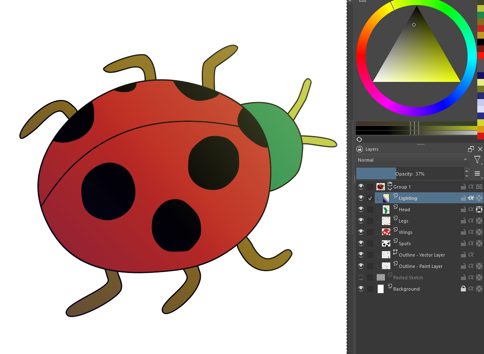Float the Layers docker panel

(471, 149)
